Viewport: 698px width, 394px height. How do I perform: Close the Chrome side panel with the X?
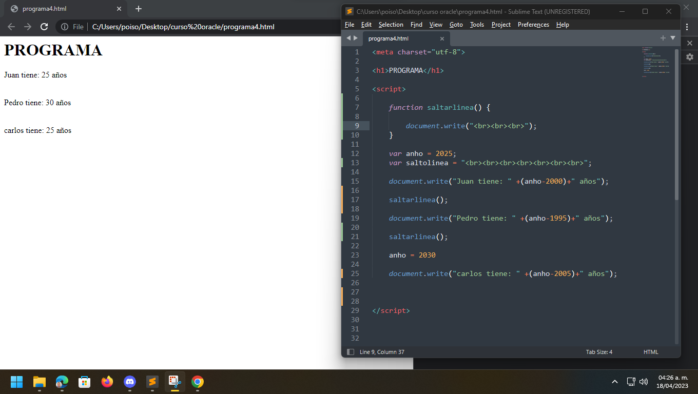[x=689, y=43]
